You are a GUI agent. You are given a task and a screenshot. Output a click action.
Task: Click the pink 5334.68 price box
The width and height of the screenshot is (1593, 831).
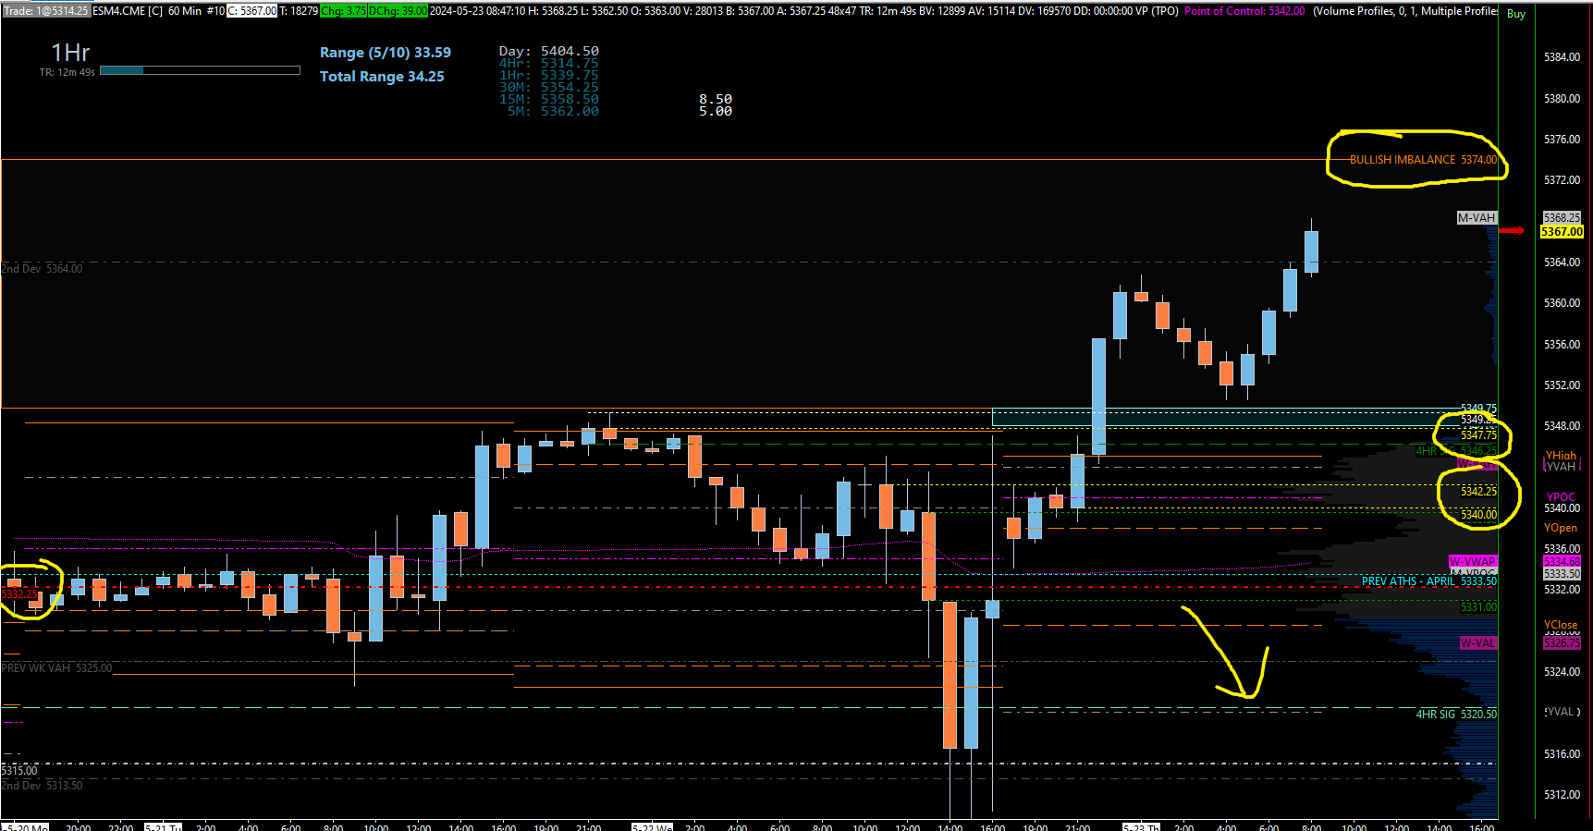click(1562, 562)
